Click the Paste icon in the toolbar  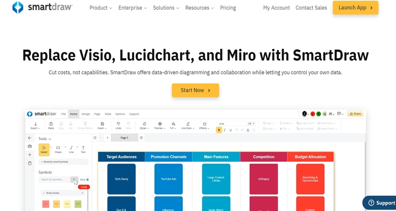pyautogui.click(x=51, y=125)
